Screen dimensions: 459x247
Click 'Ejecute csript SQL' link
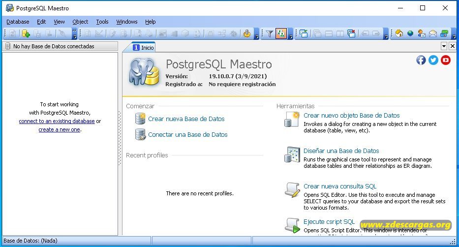click(x=329, y=221)
